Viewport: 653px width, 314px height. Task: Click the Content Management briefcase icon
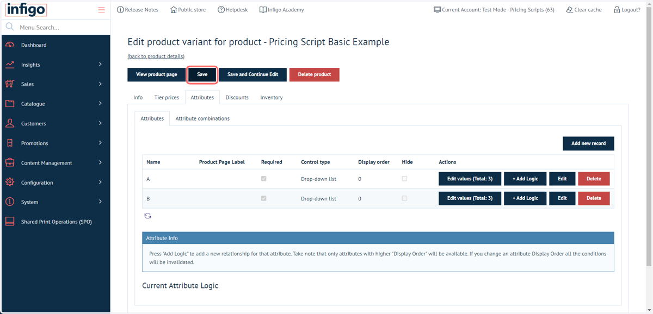[10, 162]
